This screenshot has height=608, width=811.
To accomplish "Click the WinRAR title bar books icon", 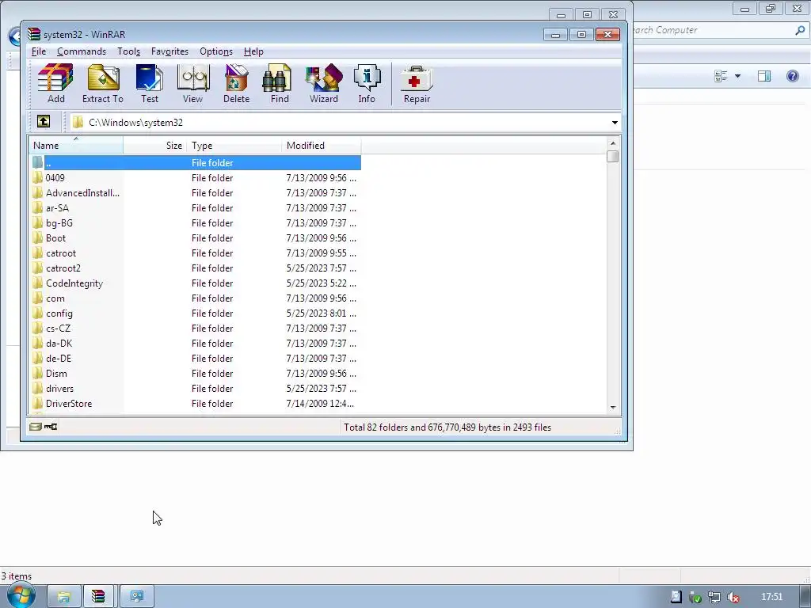I will point(34,34).
